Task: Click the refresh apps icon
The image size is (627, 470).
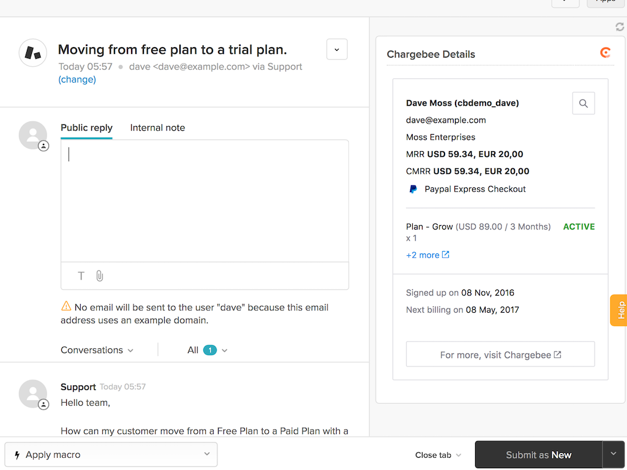Action: coord(620,27)
